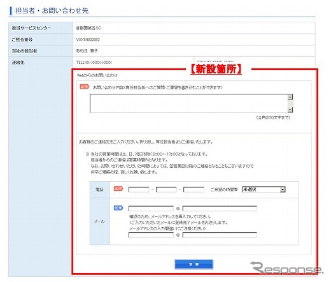331x282 pixels.
Task: Click the last phone number field
Action: tap(194, 189)
